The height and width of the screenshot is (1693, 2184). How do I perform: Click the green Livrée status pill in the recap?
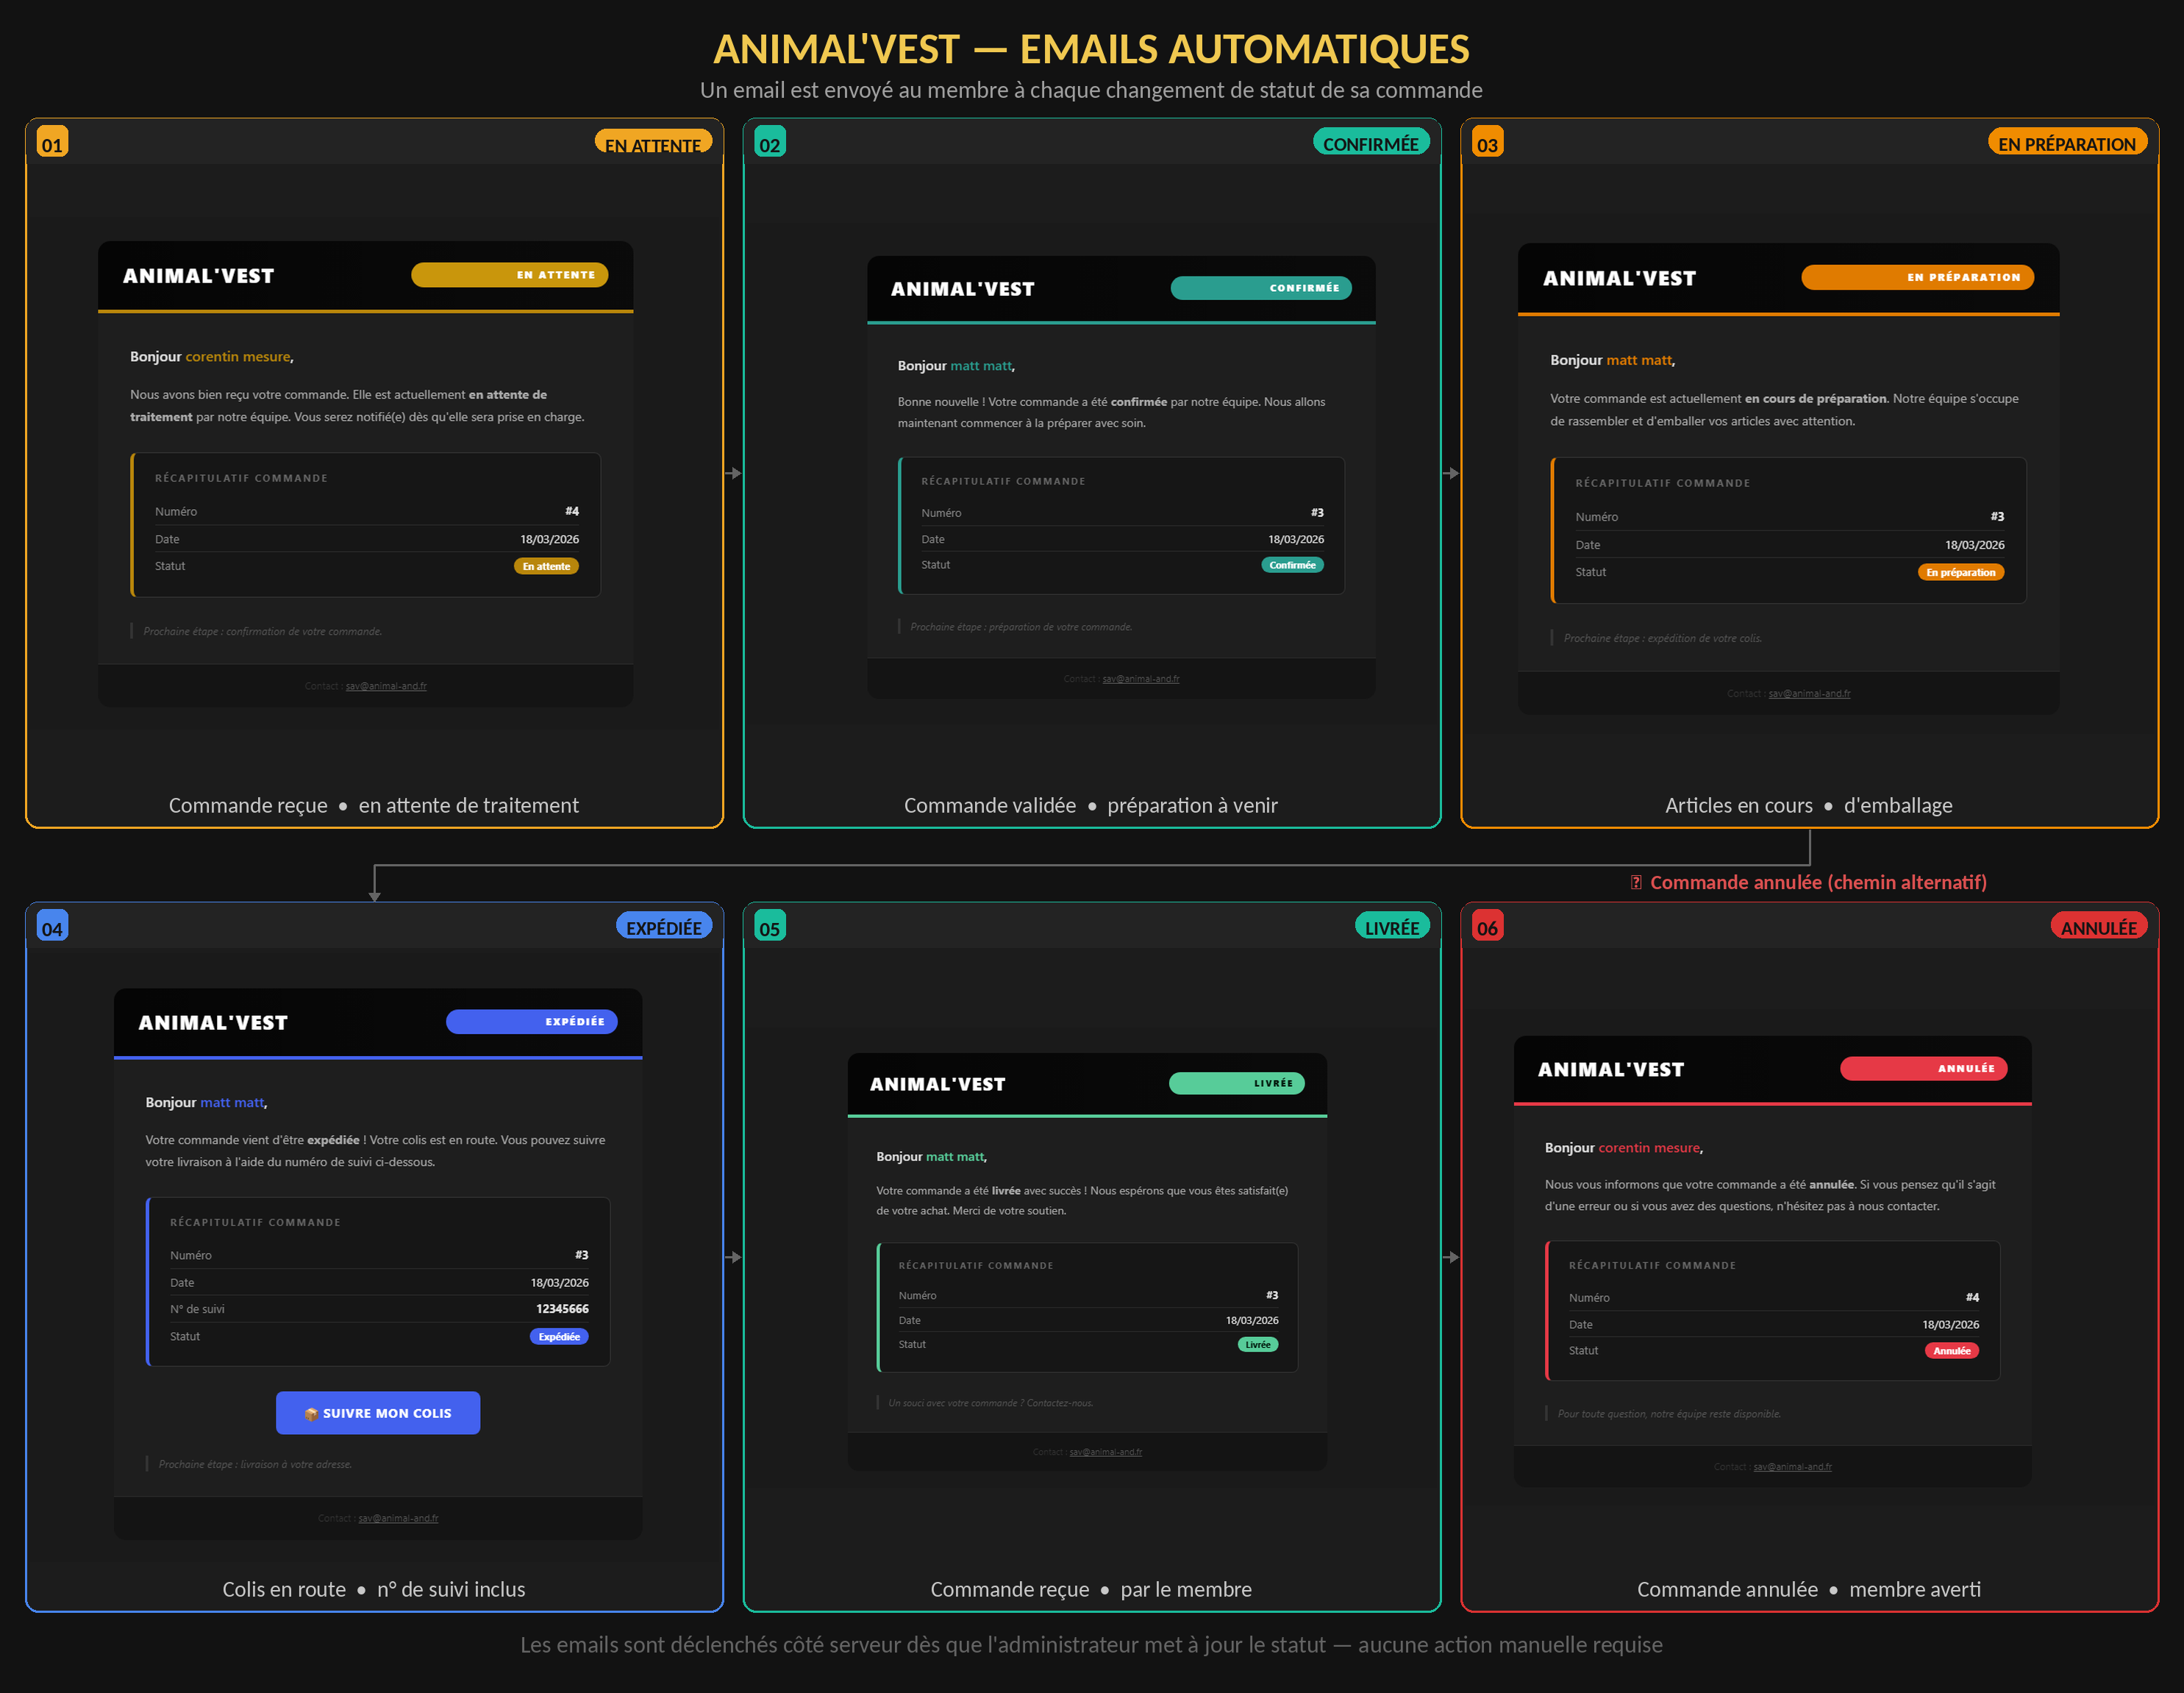pos(1257,1345)
